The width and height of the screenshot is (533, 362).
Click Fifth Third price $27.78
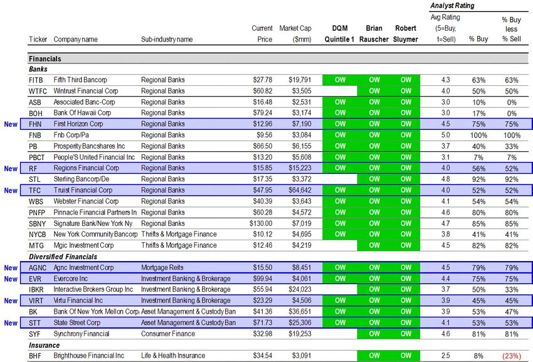click(x=262, y=80)
